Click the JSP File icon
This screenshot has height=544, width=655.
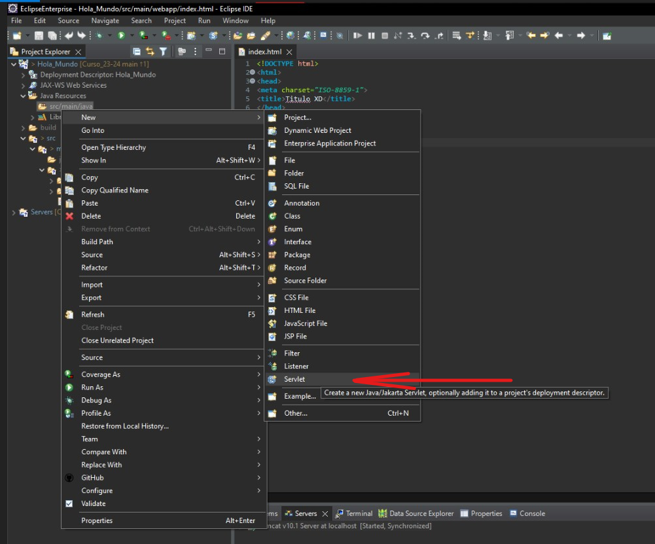coord(272,336)
